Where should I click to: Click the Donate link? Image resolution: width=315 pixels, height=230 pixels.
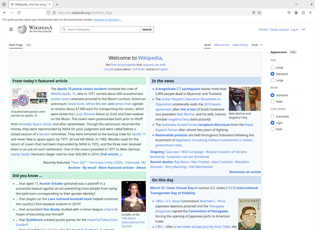point(263,30)
